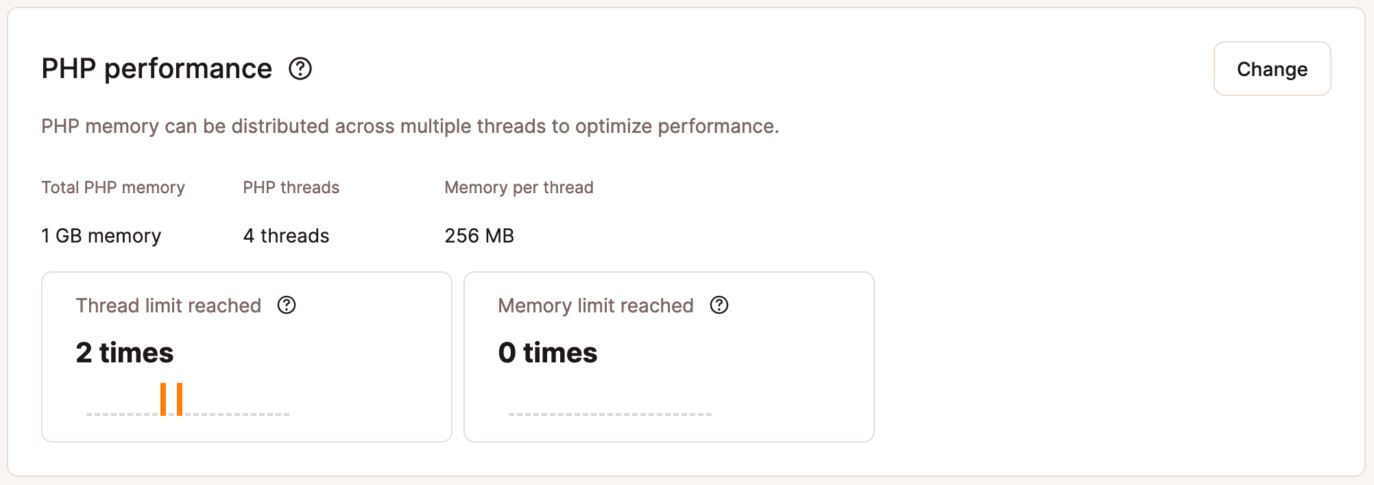Click the PHP threads column label
The width and height of the screenshot is (1374, 485).
291,187
